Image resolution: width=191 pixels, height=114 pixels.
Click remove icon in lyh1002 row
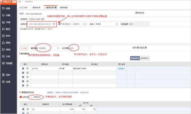coord(27,68)
